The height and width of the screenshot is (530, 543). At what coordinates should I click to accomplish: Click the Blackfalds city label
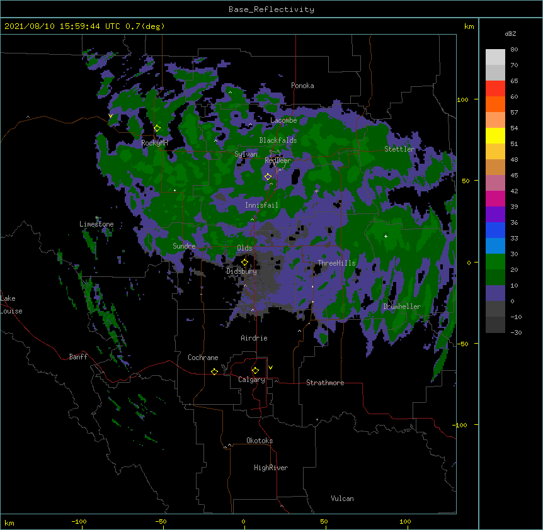[x=278, y=140]
